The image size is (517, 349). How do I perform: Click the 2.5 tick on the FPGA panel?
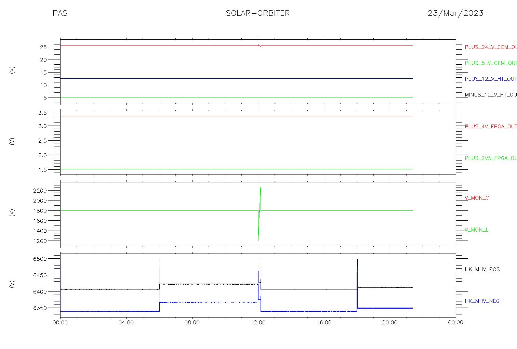[42, 141]
